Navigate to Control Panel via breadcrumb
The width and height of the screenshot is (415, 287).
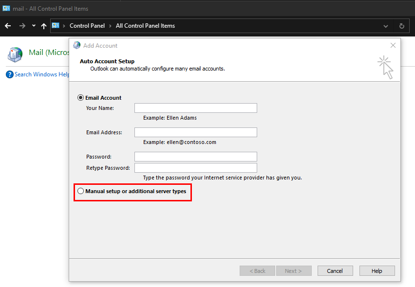coord(87,25)
